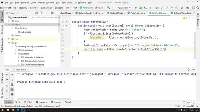Collapse the folder directory node
The image size is (200, 112).
(9, 25)
